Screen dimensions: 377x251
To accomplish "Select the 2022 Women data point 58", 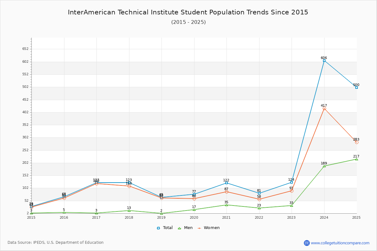I will coord(259,199).
